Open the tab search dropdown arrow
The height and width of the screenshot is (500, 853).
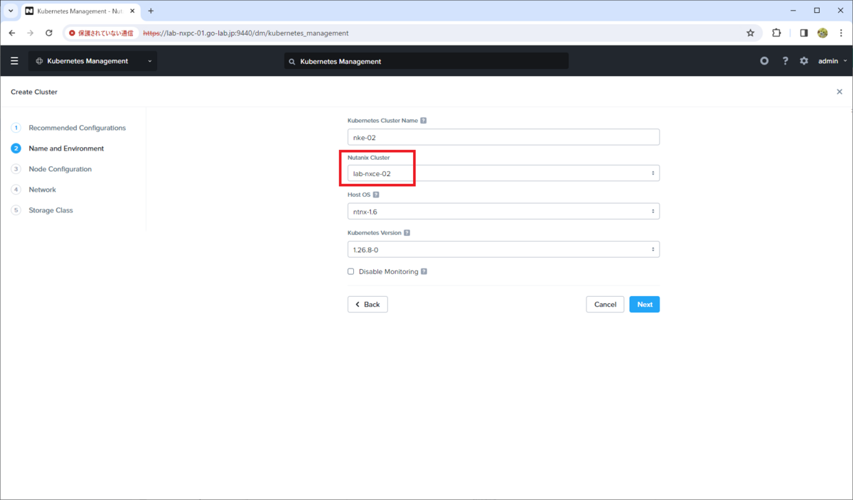coord(11,11)
